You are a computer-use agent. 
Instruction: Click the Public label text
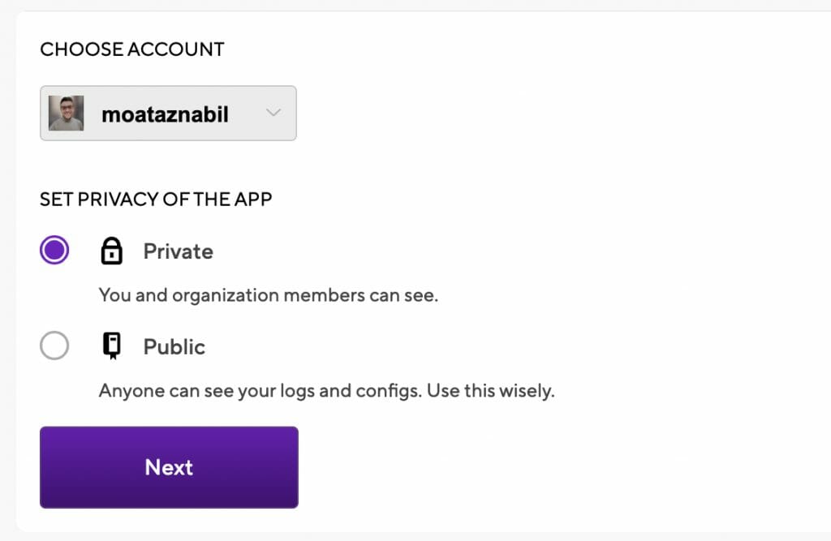click(173, 346)
